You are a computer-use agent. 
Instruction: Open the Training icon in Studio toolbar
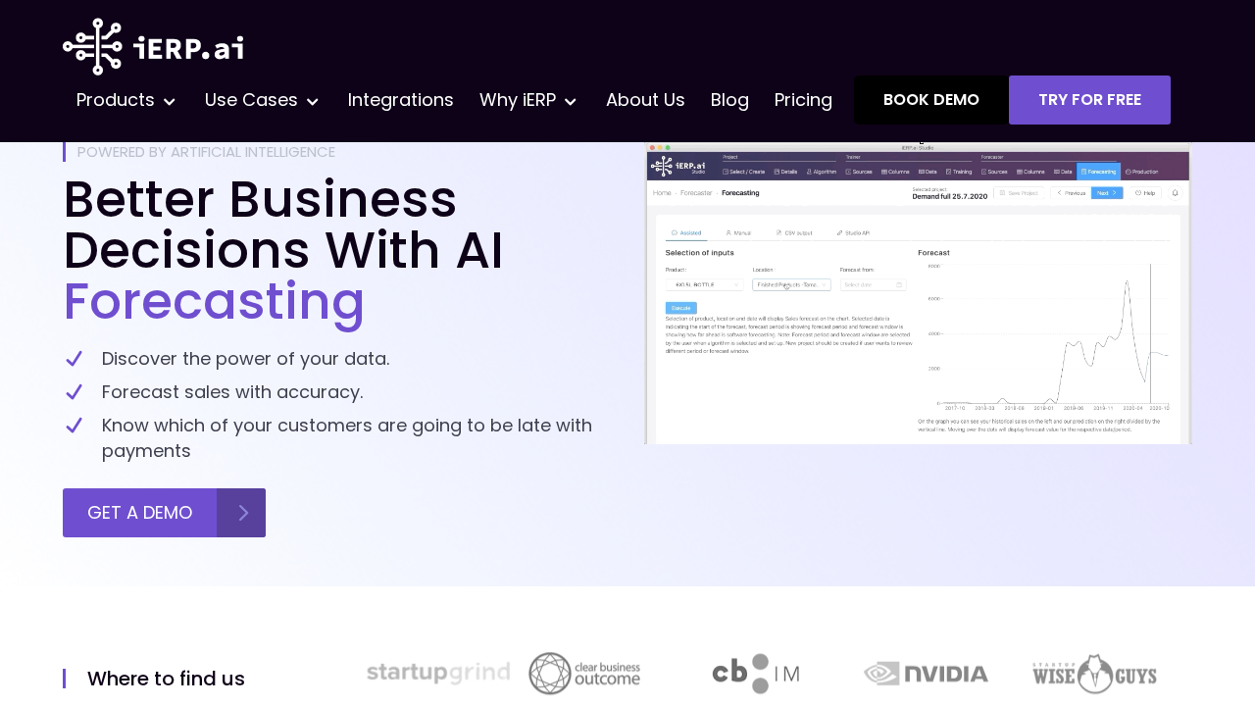pyautogui.click(x=959, y=172)
